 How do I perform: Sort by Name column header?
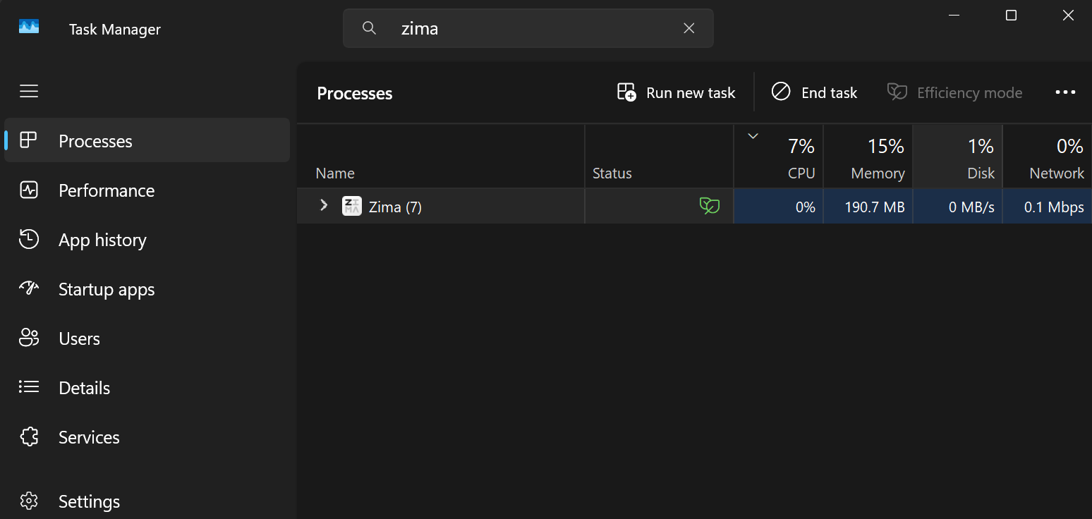pyautogui.click(x=335, y=173)
